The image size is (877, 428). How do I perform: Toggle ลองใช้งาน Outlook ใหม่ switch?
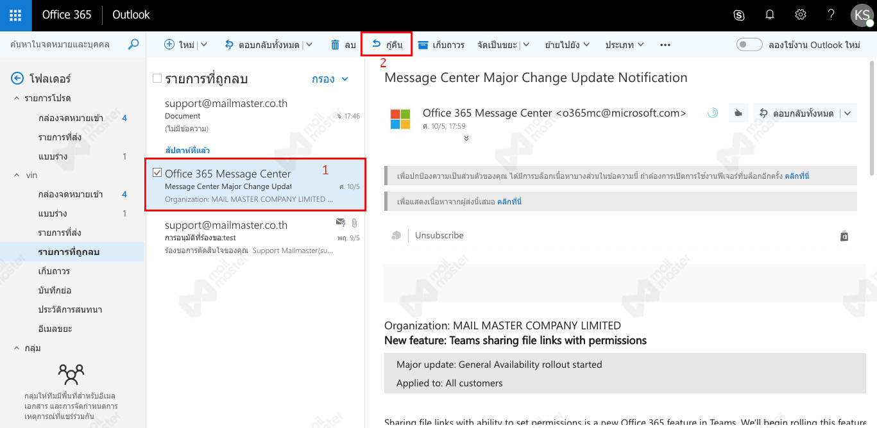coord(749,45)
